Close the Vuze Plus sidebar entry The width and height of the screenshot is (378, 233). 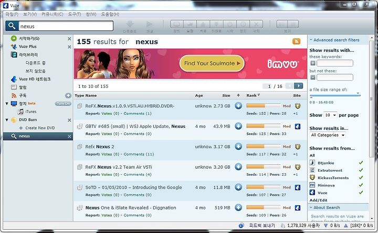coord(69,47)
